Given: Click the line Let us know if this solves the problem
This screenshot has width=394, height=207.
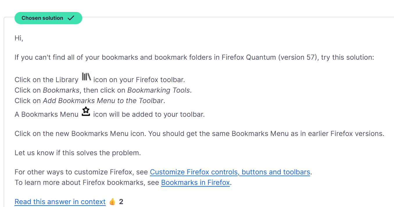Looking at the screenshot, I should [78, 153].
